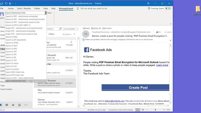Viewport: 201px width, 113px height.
Task: Open the Quick Access Toolbar customize arrow
Action: point(15,3)
